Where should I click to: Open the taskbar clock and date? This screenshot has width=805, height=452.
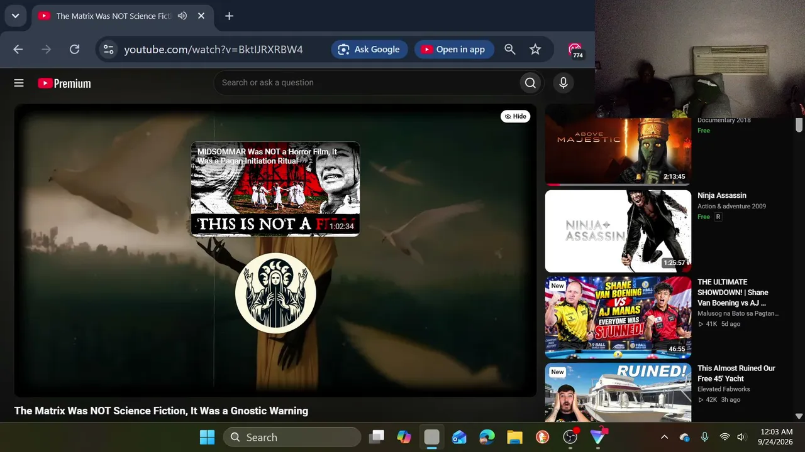[x=775, y=437]
